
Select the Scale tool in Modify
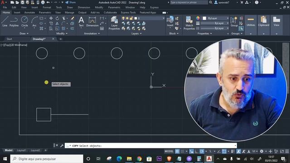[58, 29]
